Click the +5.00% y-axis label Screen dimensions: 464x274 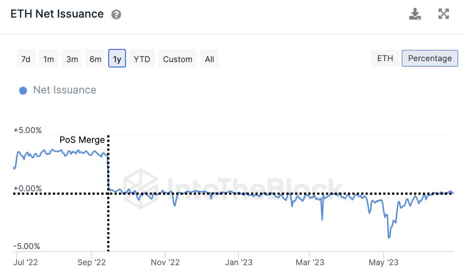click(27, 130)
